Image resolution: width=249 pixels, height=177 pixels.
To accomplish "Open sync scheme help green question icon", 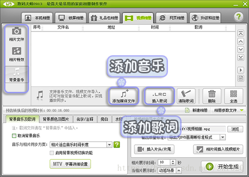I will coord(117,144).
